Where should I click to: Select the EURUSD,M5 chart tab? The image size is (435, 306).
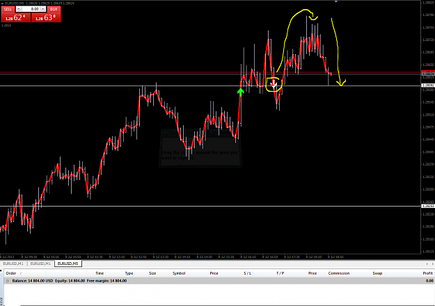coord(68,264)
